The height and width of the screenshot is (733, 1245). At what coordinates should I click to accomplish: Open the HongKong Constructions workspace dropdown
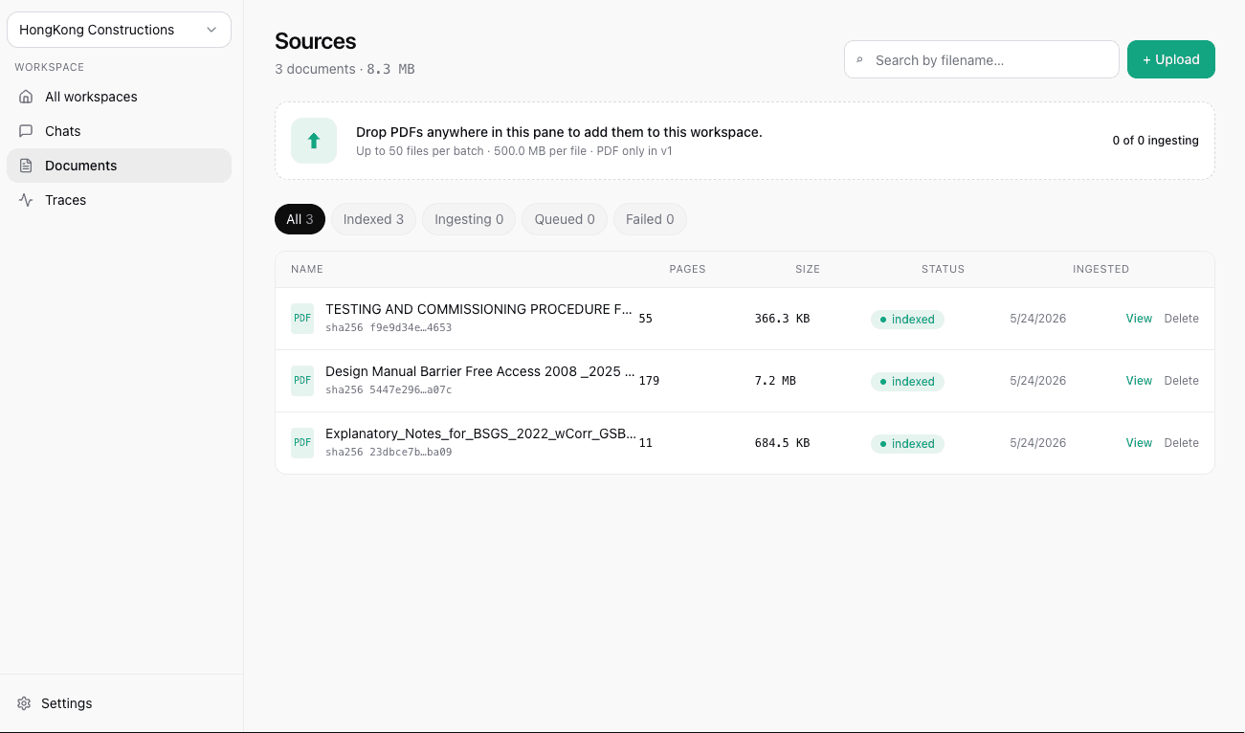[119, 30]
